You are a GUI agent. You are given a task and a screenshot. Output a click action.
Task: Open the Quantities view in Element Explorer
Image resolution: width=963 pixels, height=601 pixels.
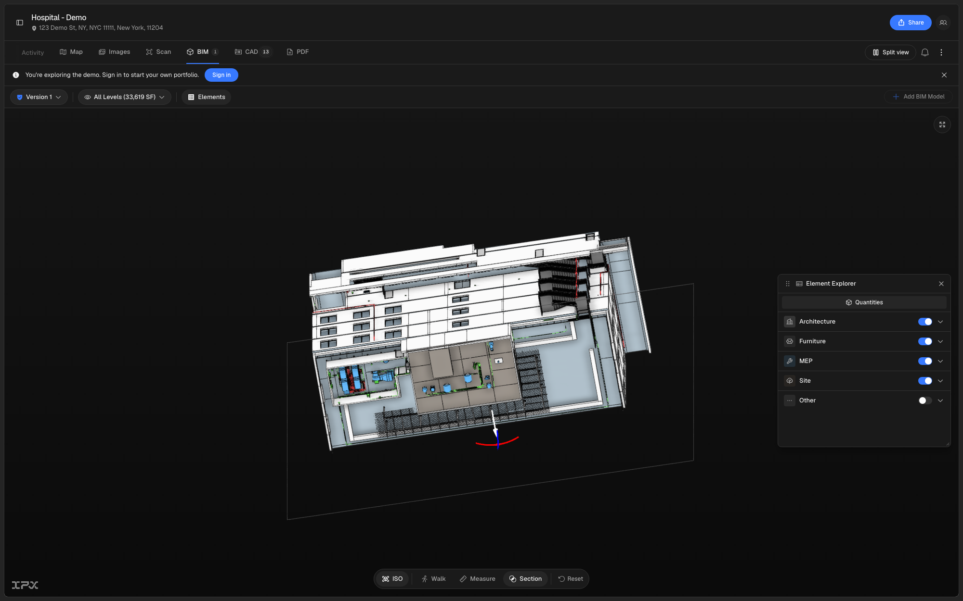click(864, 302)
